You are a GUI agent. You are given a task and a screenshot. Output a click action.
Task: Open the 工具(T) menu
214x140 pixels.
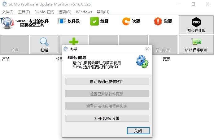[24, 12]
